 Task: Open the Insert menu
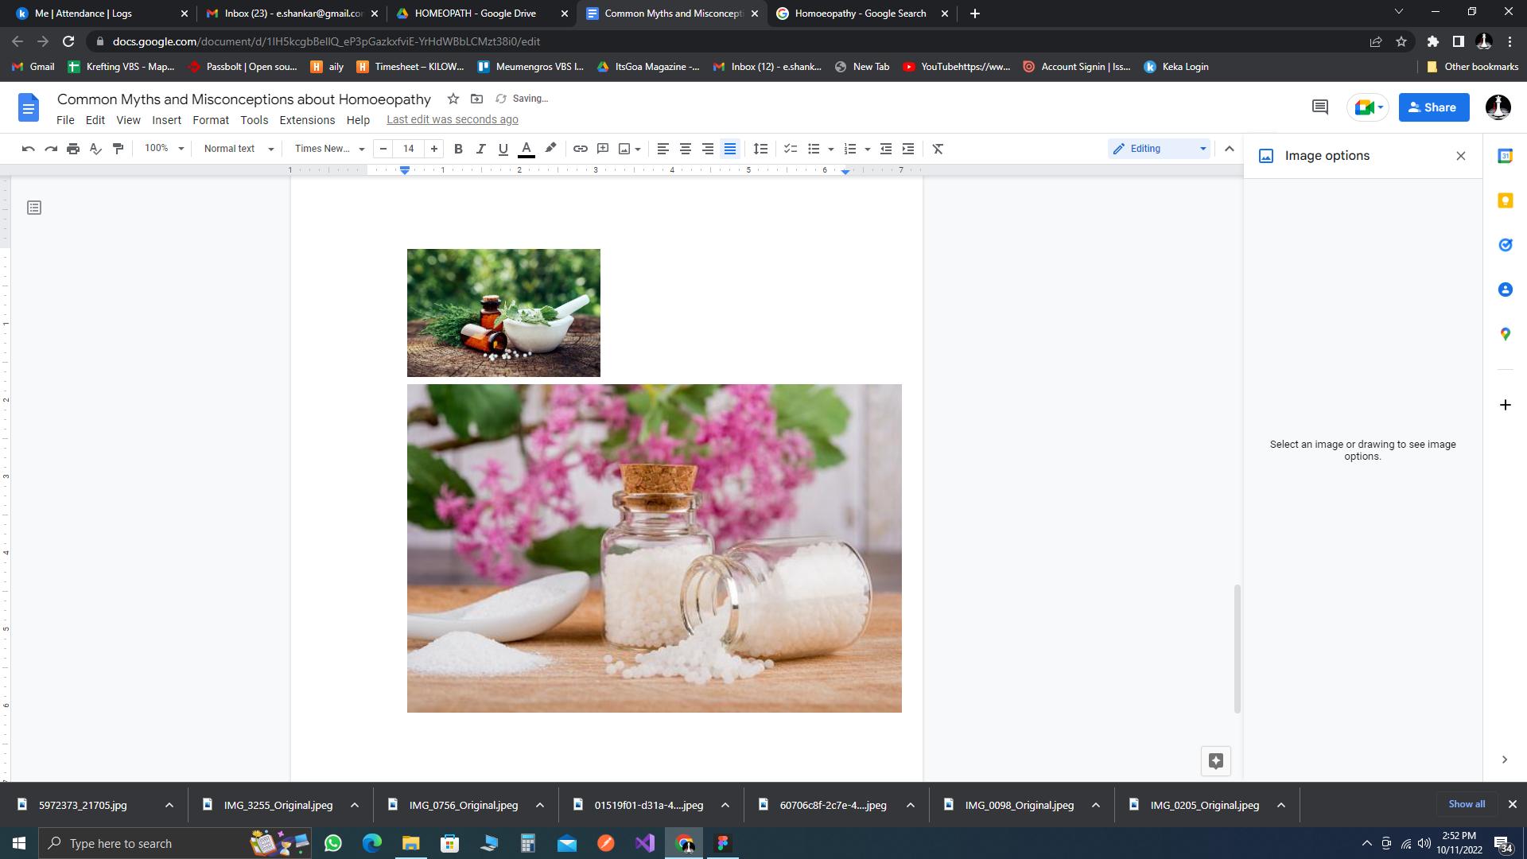[x=166, y=120]
